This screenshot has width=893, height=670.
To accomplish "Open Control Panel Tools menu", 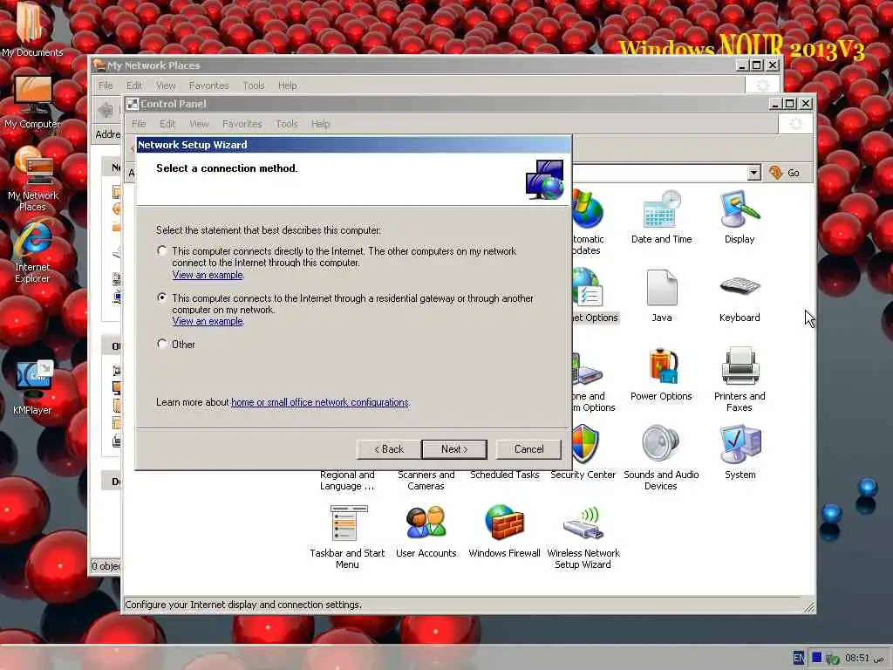I will pos(286,124).
